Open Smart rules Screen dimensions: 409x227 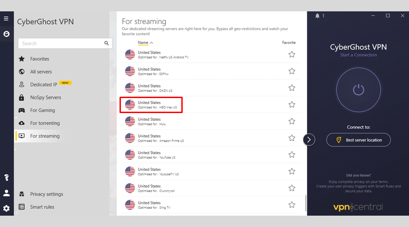coord(42,207)
